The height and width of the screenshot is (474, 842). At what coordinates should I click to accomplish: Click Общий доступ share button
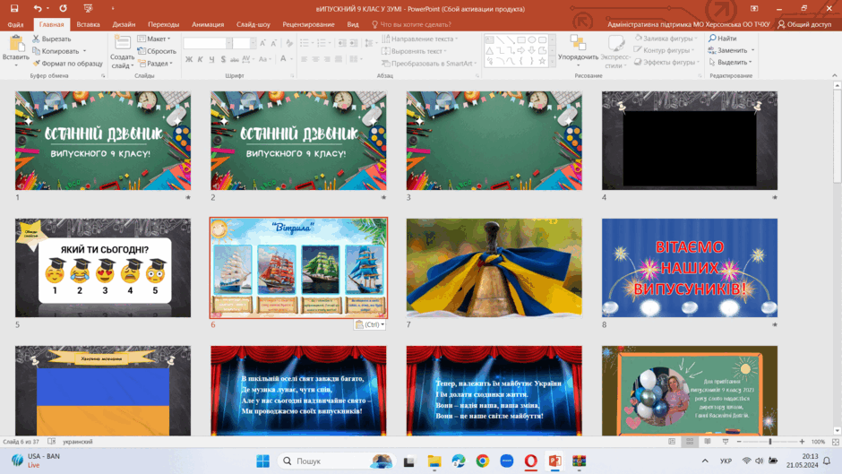pos(804,24)
